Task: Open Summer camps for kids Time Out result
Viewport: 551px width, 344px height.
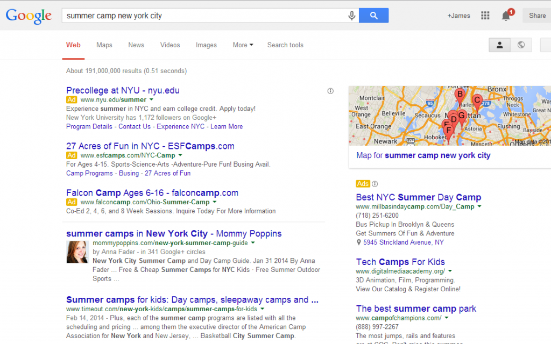Action: tap(192, 300)
